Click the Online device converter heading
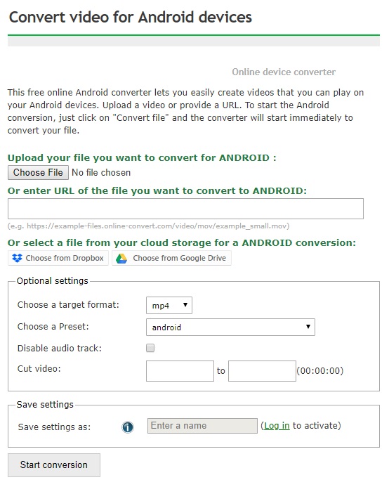This screenshot has width=389, height=487. click(x=284, y=72)
